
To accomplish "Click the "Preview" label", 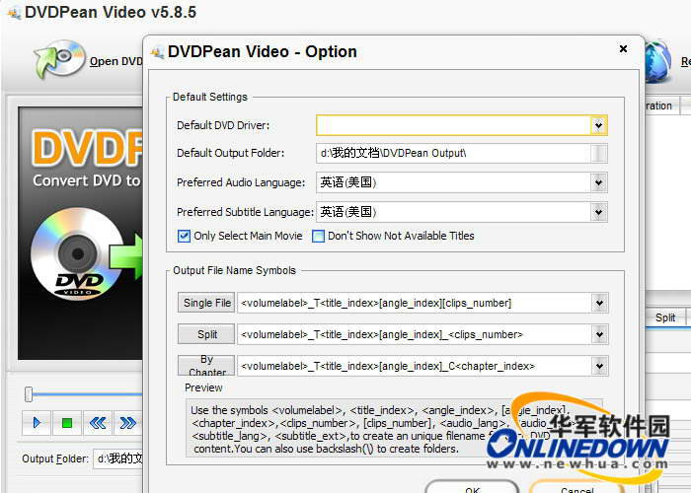I will click(203, 387).
